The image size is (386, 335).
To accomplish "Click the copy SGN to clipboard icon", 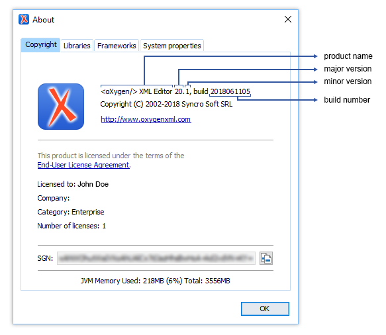I will pyautogui.click(x=266, y=258).
